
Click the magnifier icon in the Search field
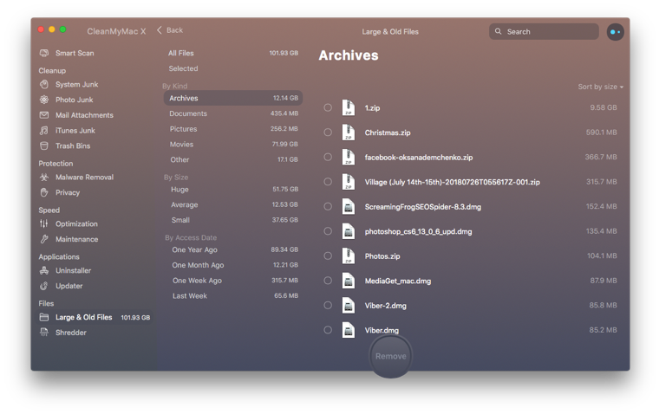(x=498, y=31)
